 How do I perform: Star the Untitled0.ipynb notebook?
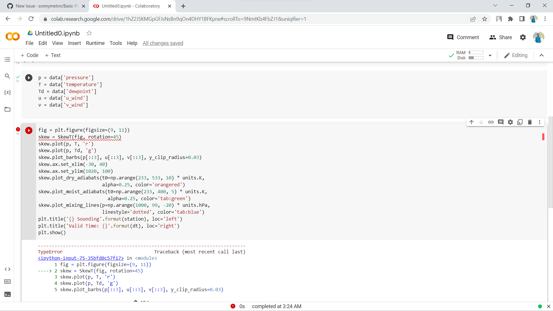pyautogui.click(x=89, y=33)
